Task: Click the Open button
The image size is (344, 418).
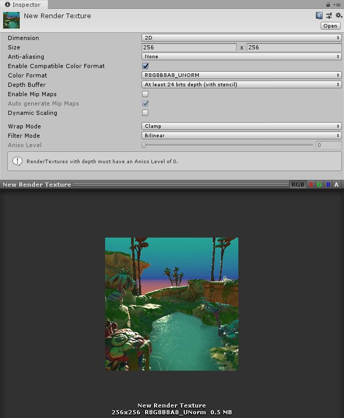Action: [x=330, y=25]
